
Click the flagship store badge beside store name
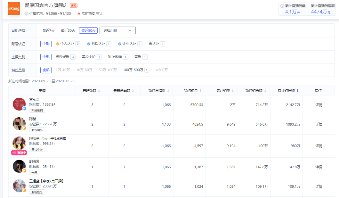[x=74, y=6]
